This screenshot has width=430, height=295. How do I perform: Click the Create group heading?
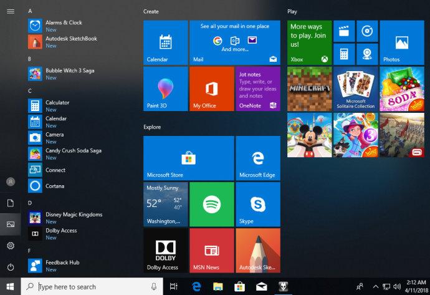(x=151, y=11)
